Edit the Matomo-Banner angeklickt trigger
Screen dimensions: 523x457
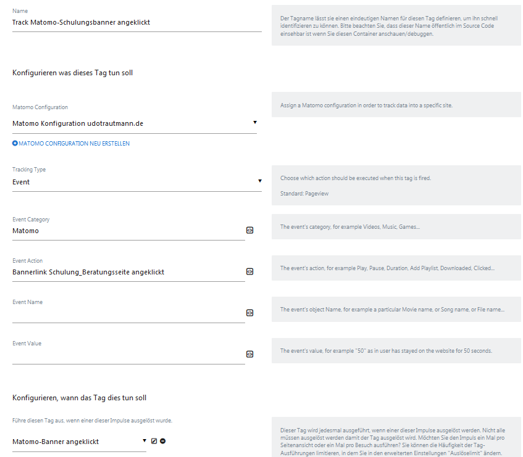click(154, 441)
